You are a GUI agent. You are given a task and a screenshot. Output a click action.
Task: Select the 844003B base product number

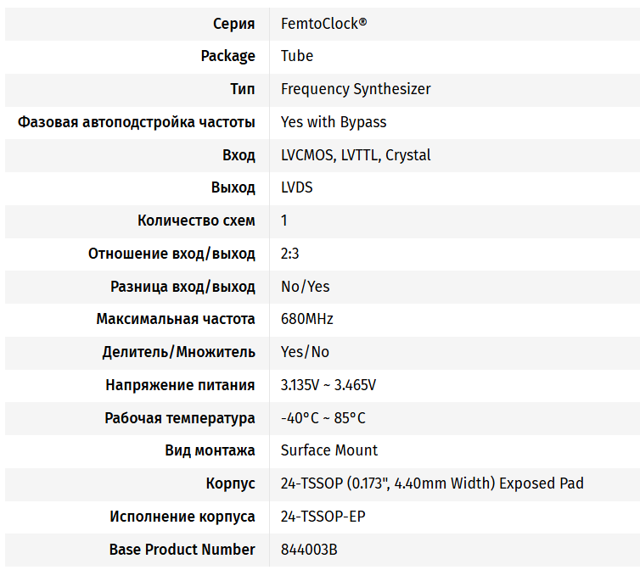coord(309,550)
